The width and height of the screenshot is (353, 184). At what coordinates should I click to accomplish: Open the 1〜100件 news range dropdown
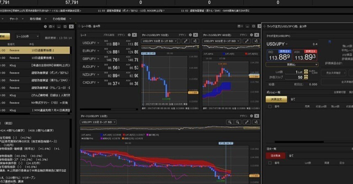click(27, 37)
